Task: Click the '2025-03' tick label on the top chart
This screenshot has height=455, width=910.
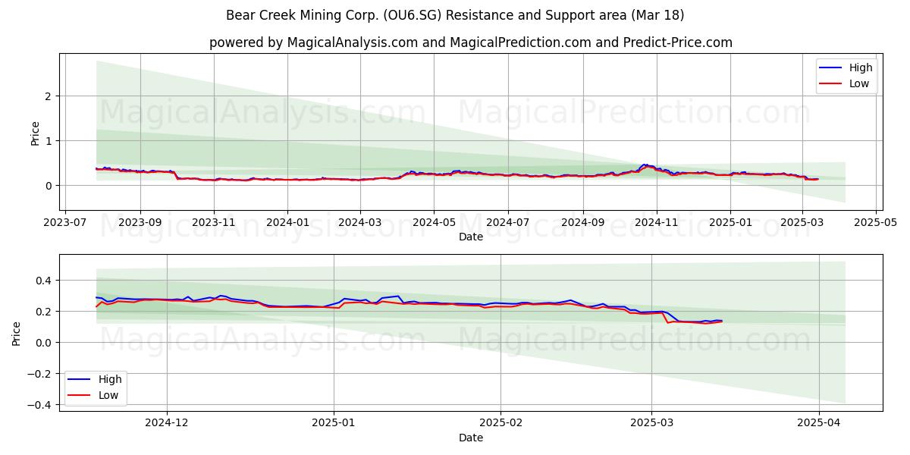Action: [x=801, y=223]
